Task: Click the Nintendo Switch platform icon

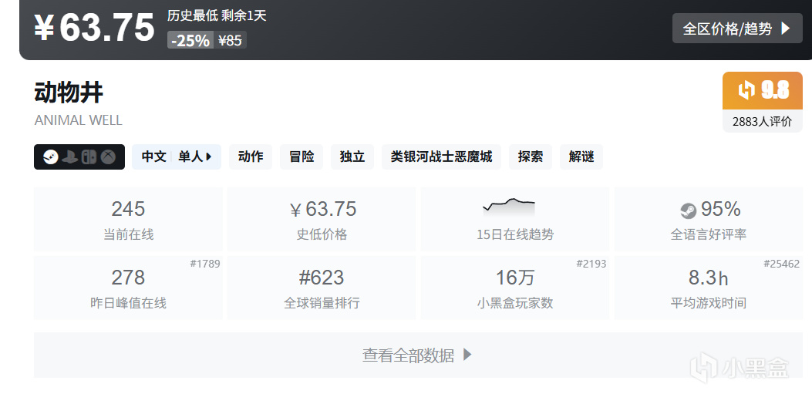Action: (x=89, y=157)
